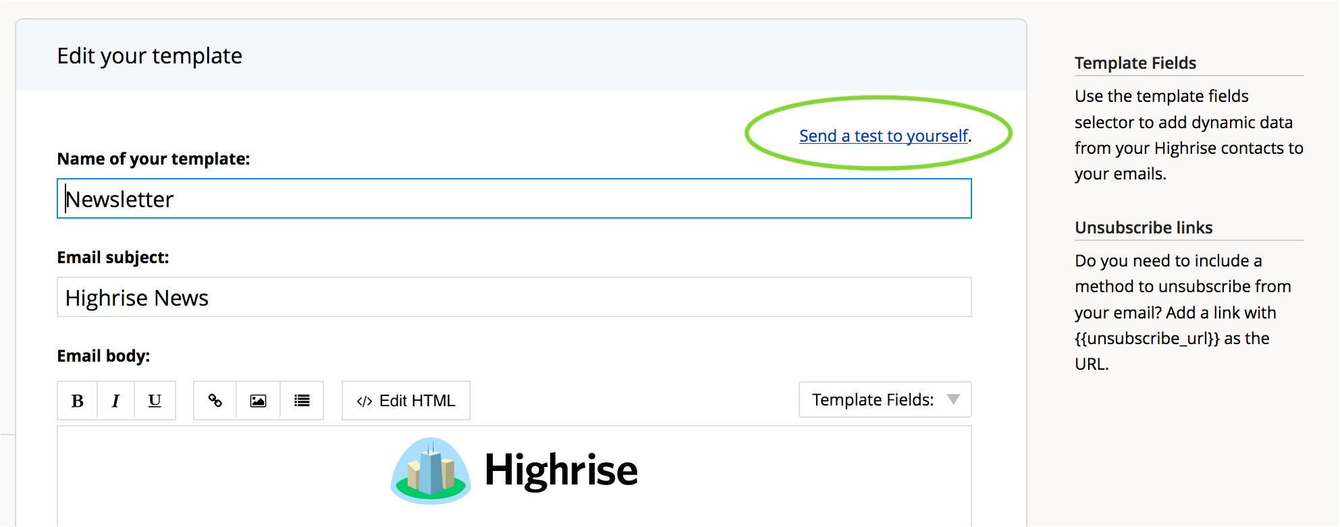
Task: Click the 'Email subject:' label
Action: pos(113,257)
